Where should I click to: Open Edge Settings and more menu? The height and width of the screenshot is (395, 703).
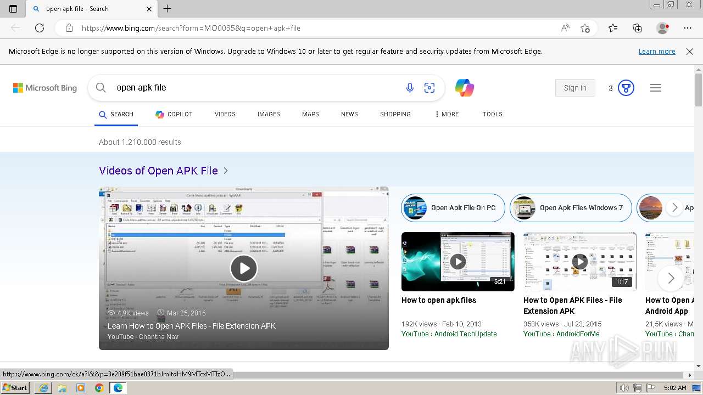coord(688,28)
